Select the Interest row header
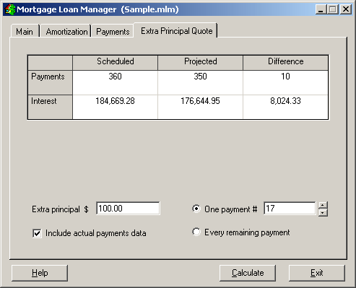 pos(50,107)
